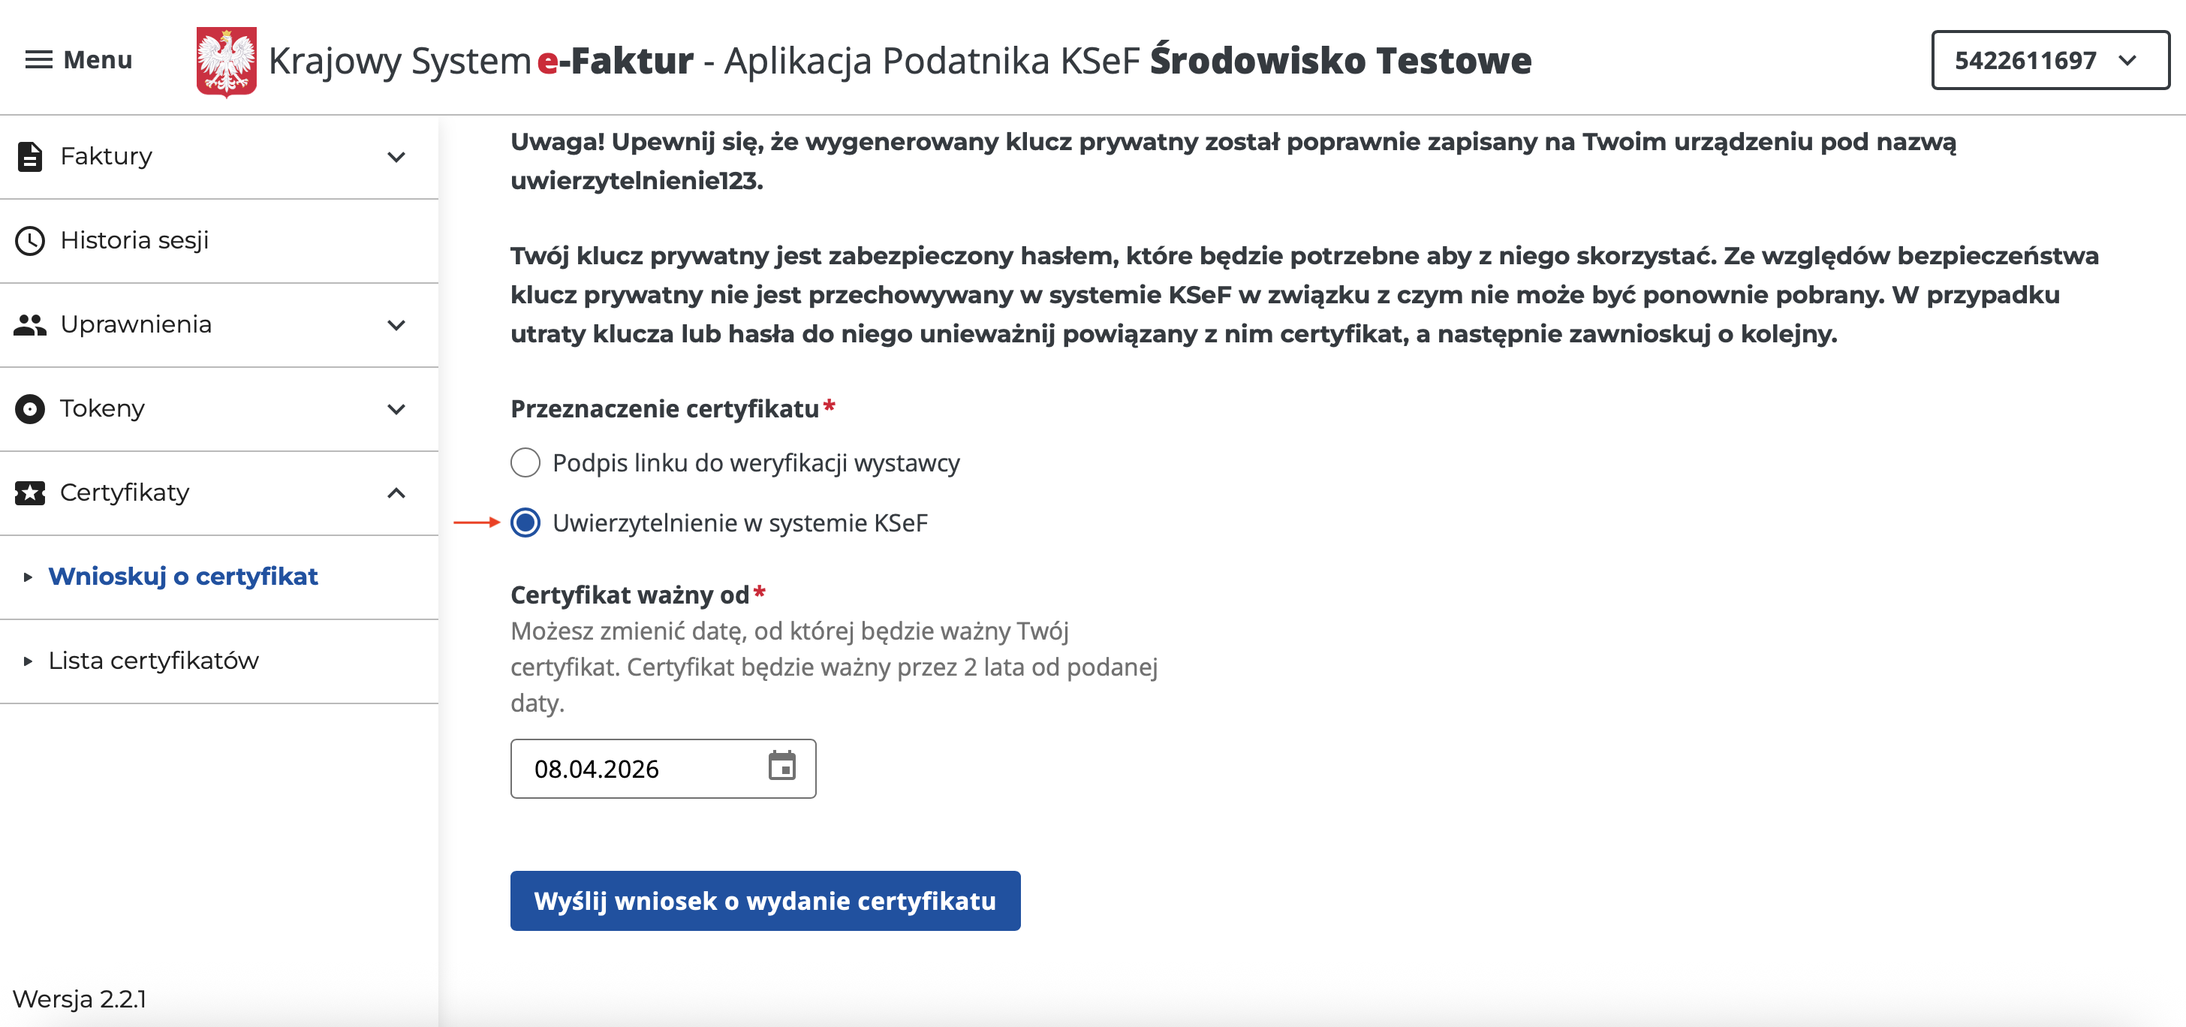Open the 5422611697 account dropdown
This screenshot has width=2186, height=1027.
point(2049,60)
